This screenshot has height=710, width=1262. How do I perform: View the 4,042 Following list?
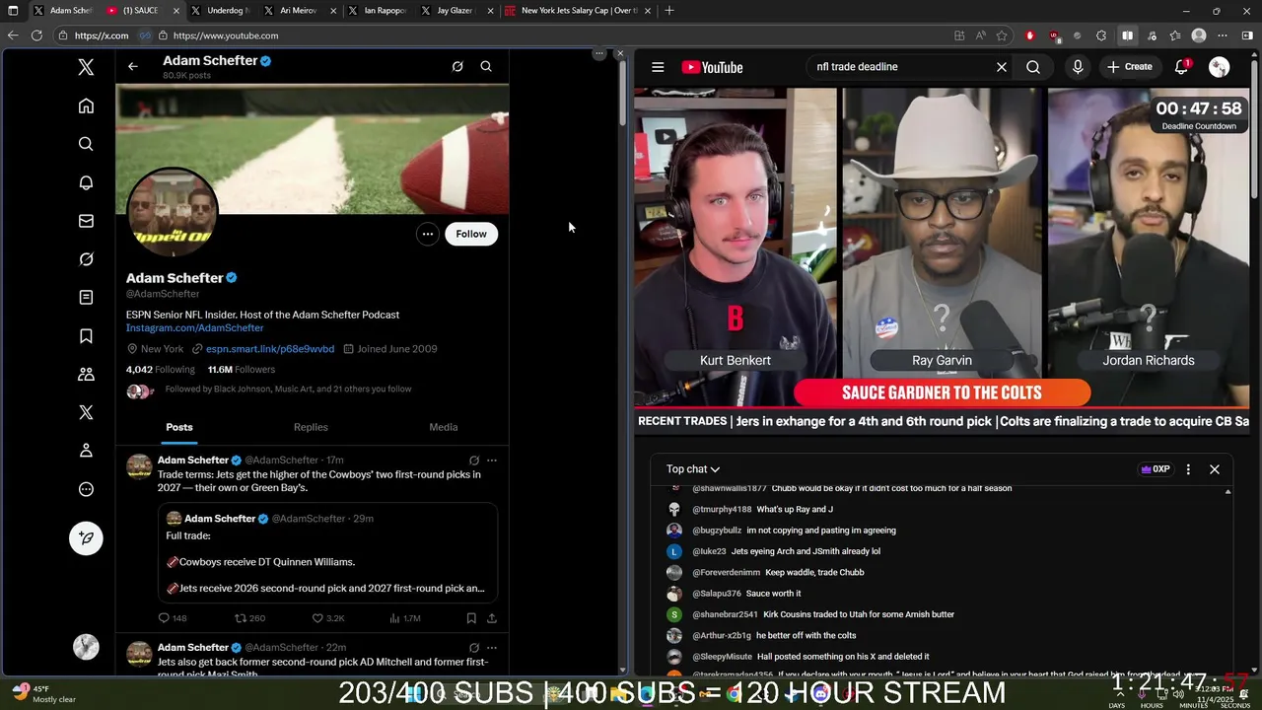[x=161, y=370]
